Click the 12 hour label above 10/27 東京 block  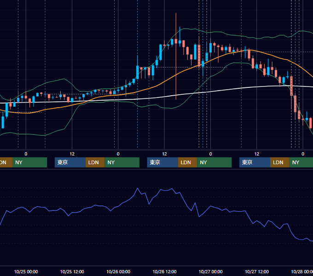(257, 154)
